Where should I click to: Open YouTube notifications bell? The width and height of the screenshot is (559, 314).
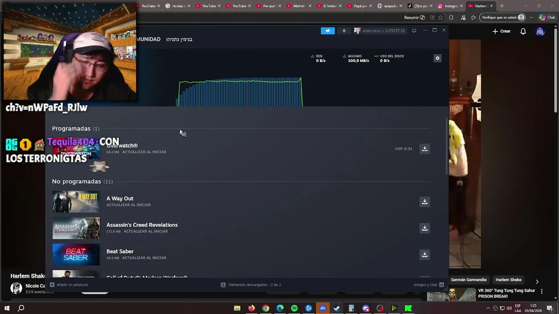point(523,31)
